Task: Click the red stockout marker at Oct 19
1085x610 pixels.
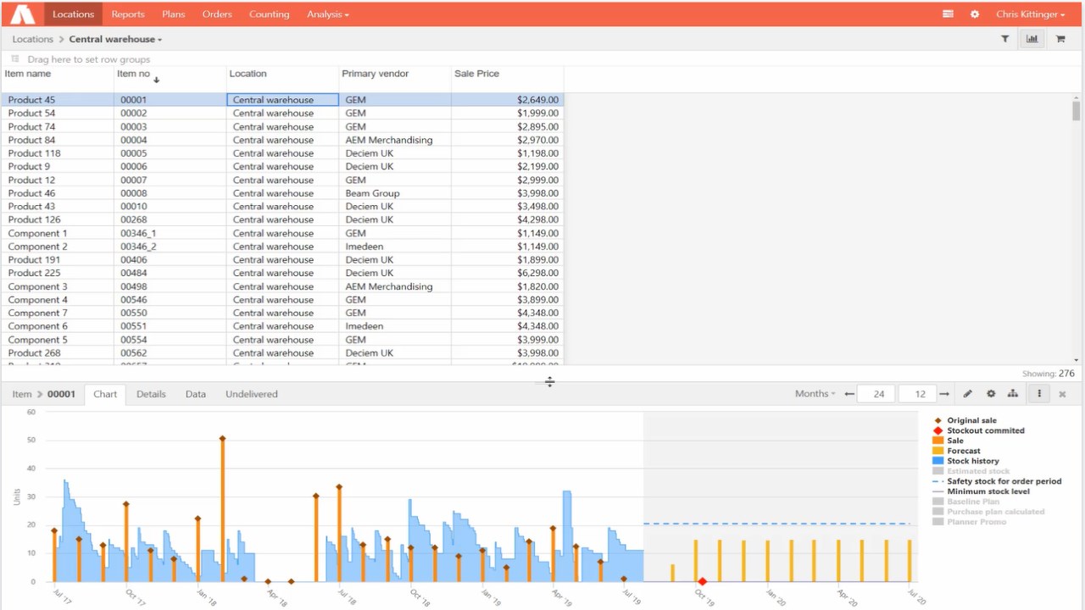Action: (702, 581)
